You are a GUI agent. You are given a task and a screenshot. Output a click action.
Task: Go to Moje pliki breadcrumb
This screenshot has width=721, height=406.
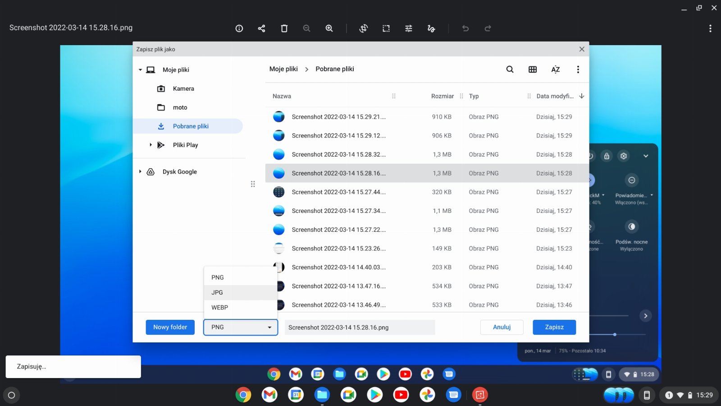283,69
